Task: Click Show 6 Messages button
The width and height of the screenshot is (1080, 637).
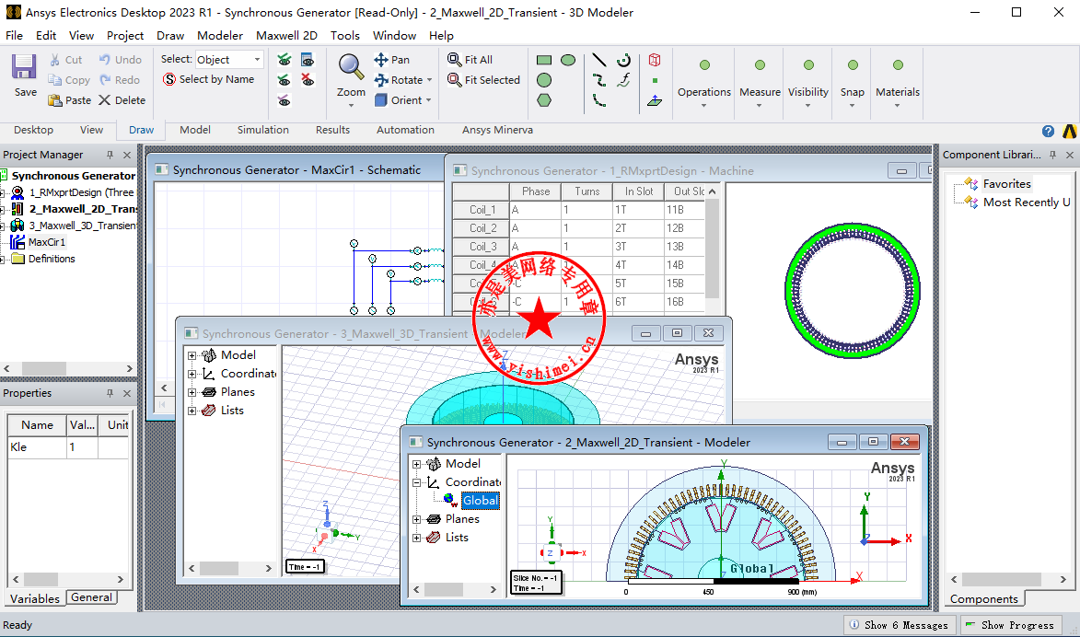Action: 900,625
